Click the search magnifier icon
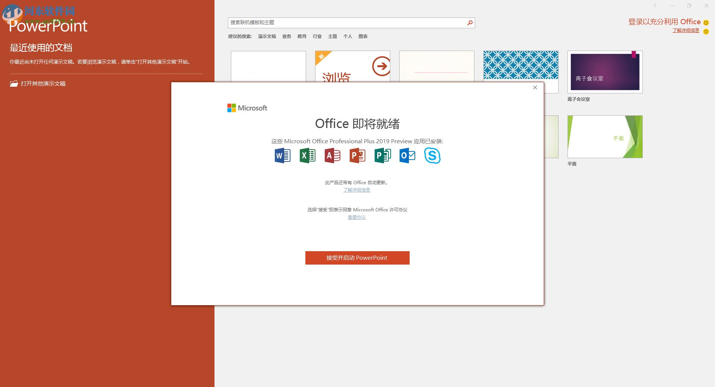The image size is (715, 387). pyautogui.click(x=470, y=23)
